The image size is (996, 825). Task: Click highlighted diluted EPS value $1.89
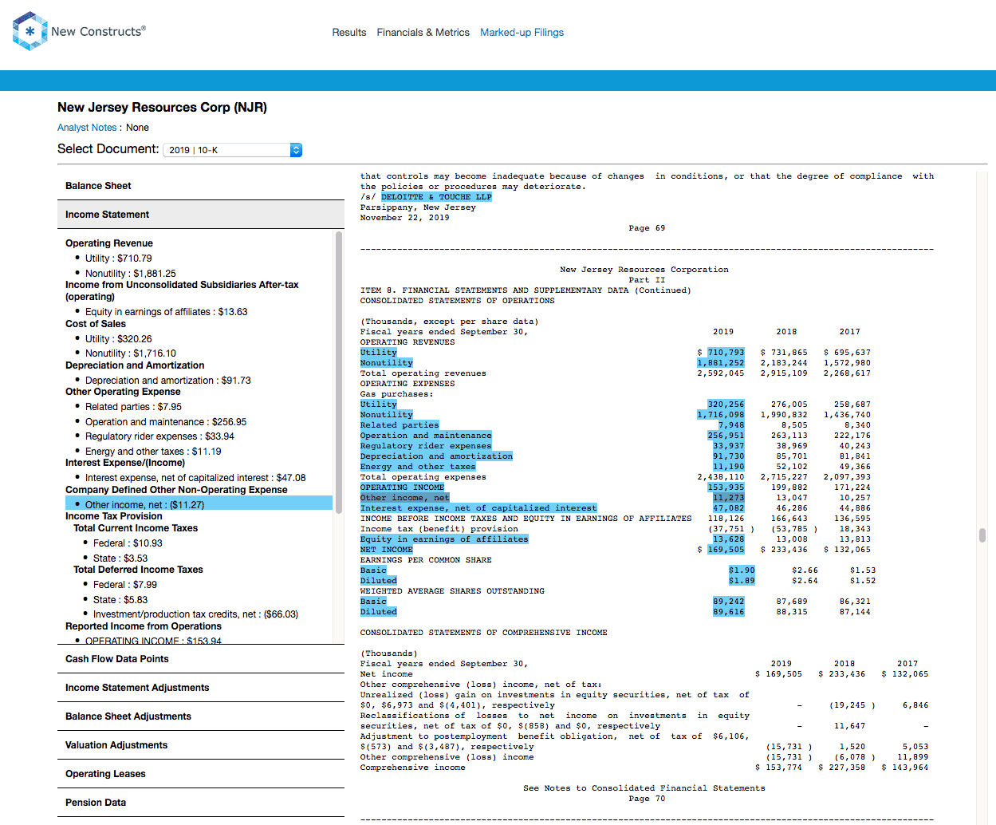tap(742, 581)
